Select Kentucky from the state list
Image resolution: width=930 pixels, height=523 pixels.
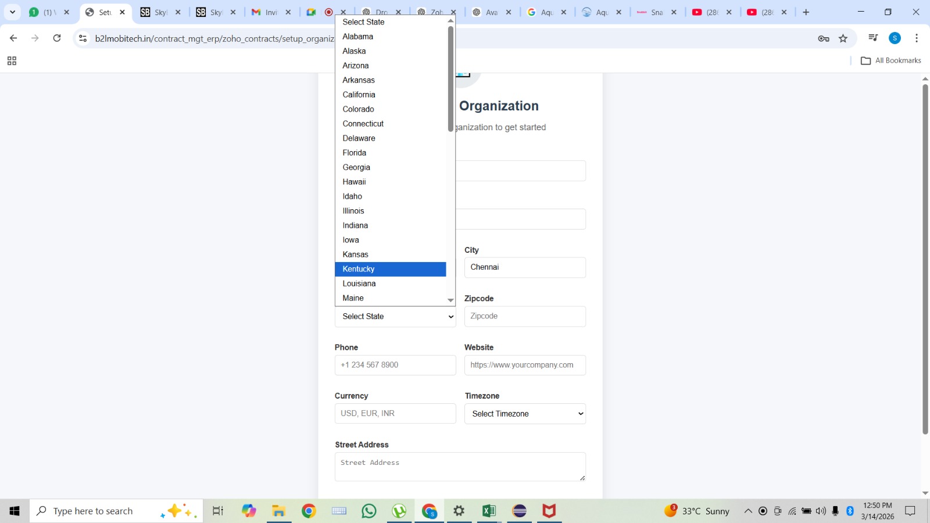click(x=389, y=269)
